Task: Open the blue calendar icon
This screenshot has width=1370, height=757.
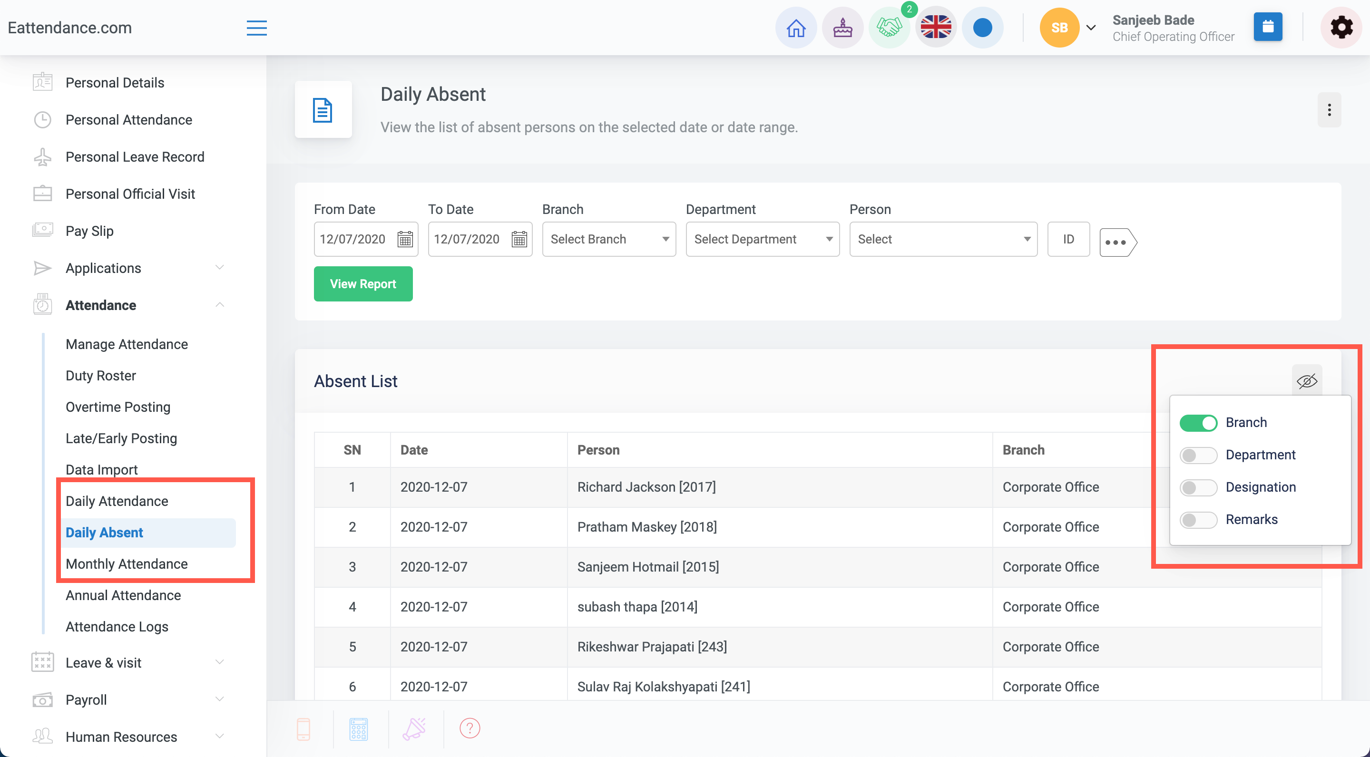Action: click(x=1267, y=27)
